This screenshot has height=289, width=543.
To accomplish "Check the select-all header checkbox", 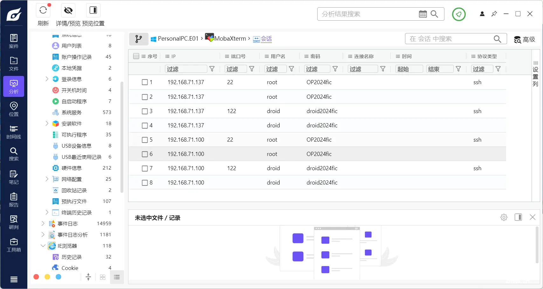I will (136, 56).
